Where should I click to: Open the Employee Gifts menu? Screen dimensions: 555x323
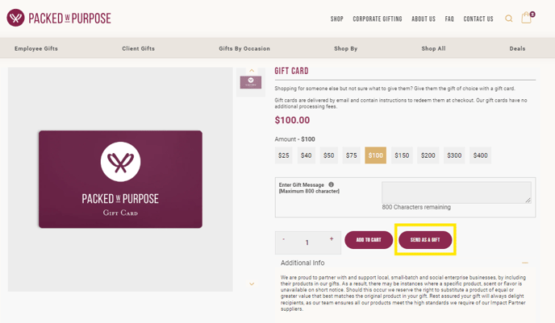pyautogui.click(x=36, y=48)
